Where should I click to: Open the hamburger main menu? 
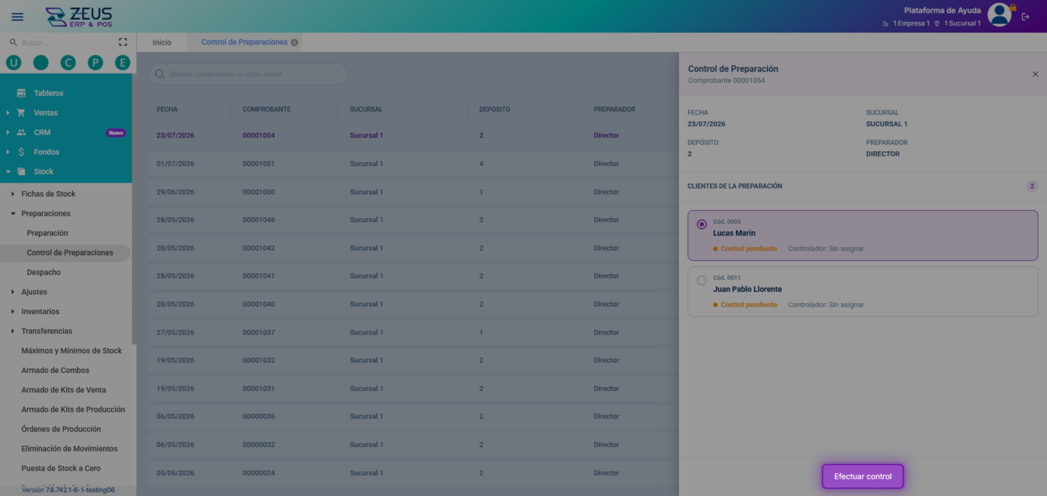coord(17,17)
